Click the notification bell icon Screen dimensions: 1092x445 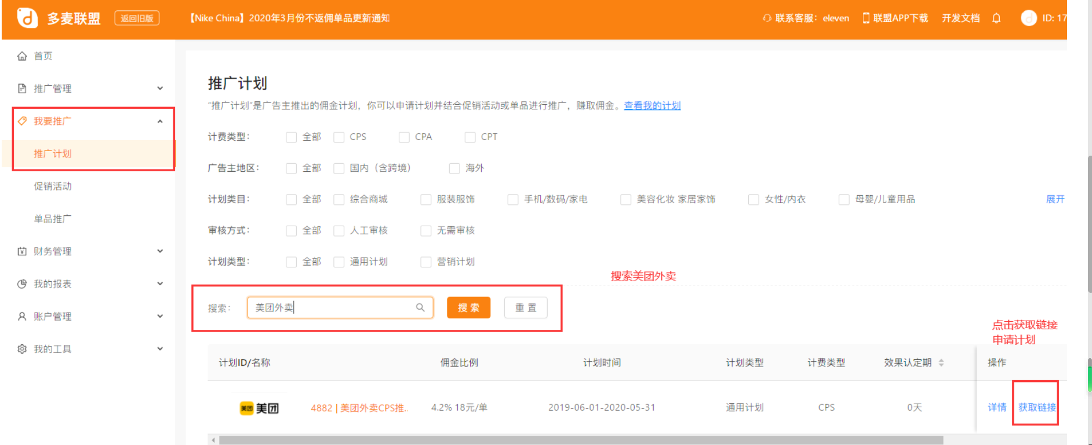coord(996,18)
